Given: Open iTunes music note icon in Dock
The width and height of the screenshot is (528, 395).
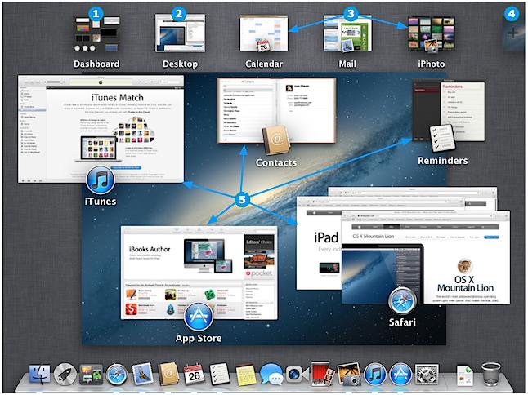Looking at the screenshot, I should (375, 374).
